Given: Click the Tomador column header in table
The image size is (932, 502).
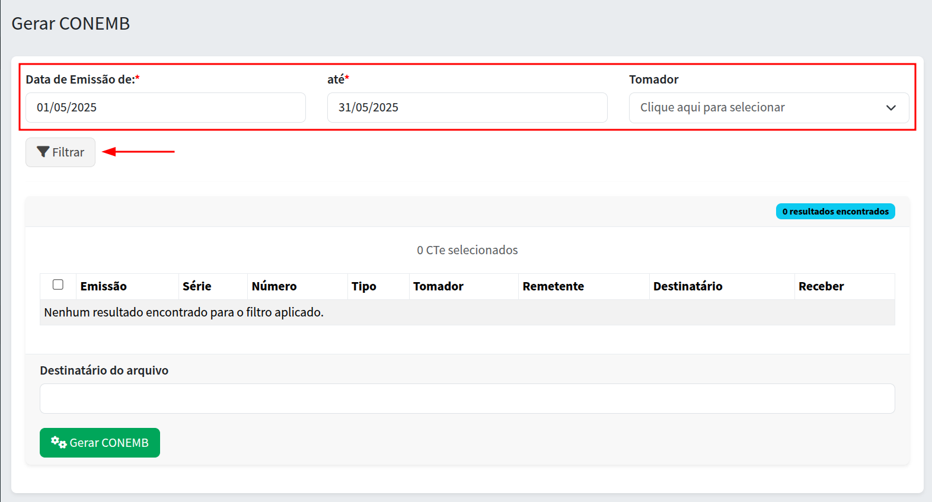Looking at the screenshot, I should coord(438,286).
